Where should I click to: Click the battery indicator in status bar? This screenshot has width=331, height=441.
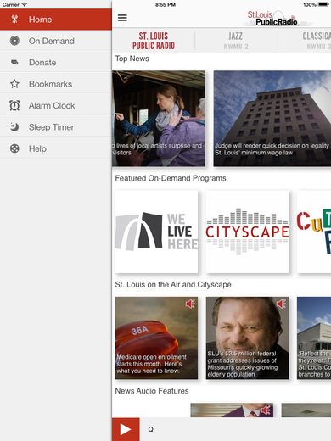pyautogui.click(x=323, y=4)
